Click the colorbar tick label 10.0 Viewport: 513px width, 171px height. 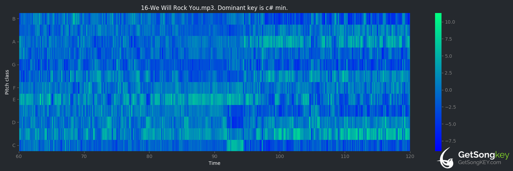click(450, 22)
